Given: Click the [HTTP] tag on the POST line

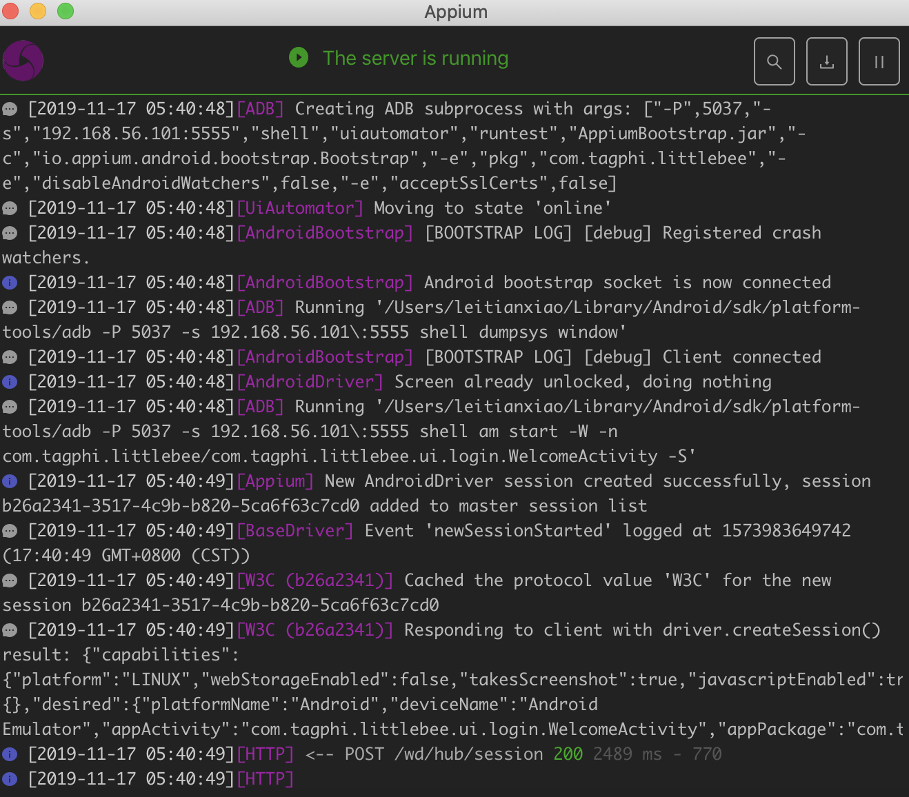Looking at the screenshot, I should (266, 754).
